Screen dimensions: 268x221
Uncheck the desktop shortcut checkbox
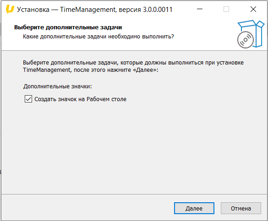pos(28,99)
